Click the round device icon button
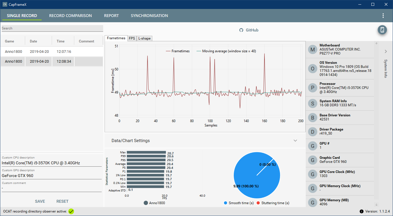Screen dimensions: 393x216 382,30
